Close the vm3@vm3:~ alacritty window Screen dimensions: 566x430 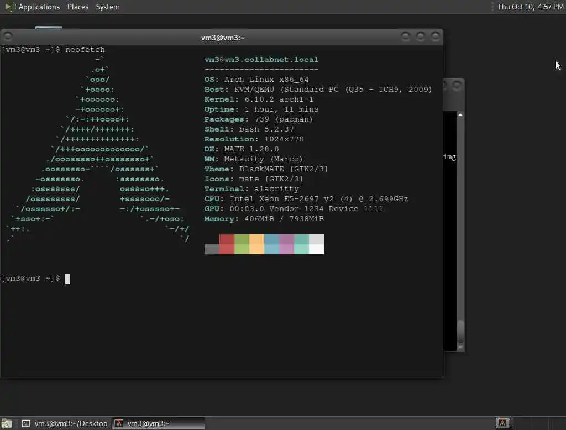pos(436,36)
